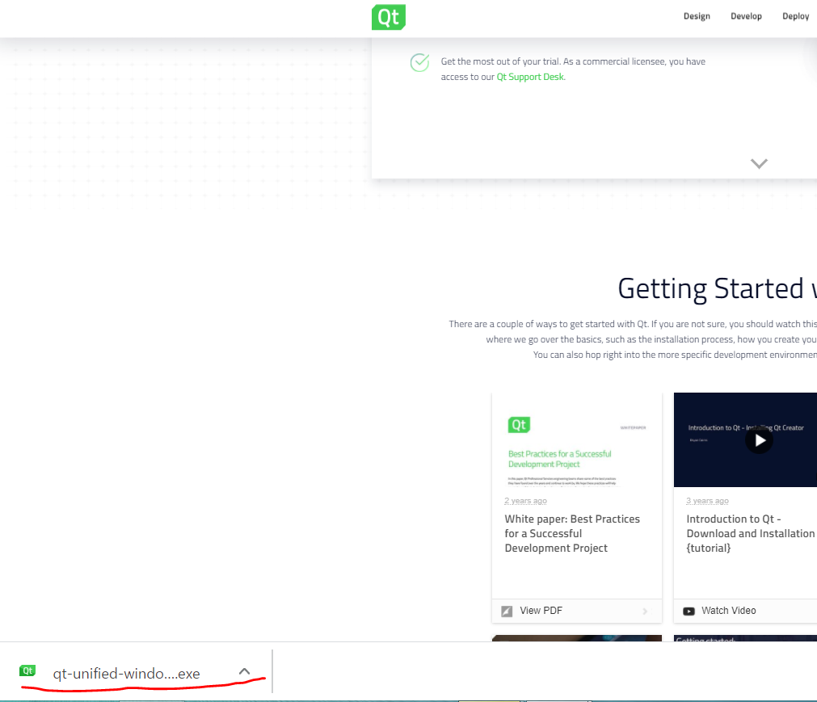Open the Best Practices whitepaper thumbnail

click(577, 440)
